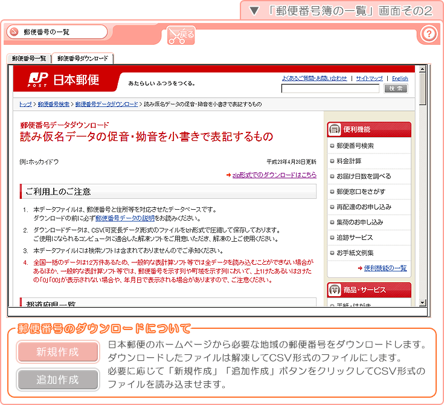Open the English language link
The height and width of the screenshot is (405, 444).
[x=399, y=79]
